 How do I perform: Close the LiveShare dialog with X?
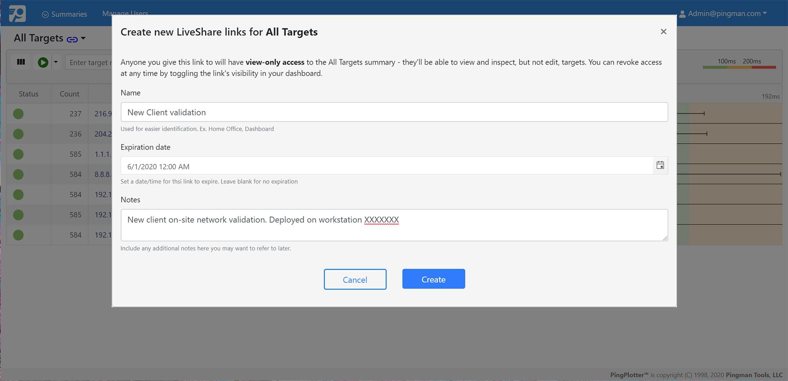pyautogui.click(x=663, y=31)
